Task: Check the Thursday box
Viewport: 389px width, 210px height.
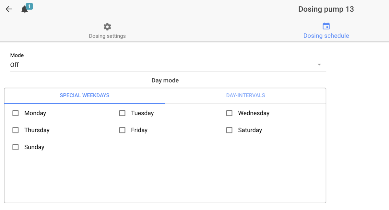Action: coord(16,130)
